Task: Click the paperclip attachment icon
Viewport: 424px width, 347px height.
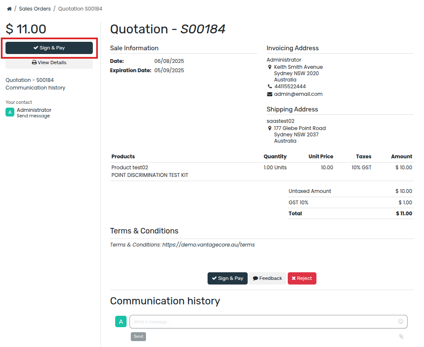Action: [401, 336]
